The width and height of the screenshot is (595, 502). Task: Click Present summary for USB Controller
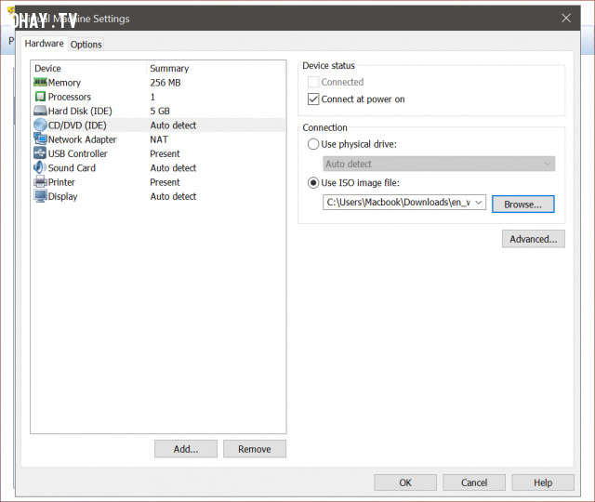click(165, 153)
